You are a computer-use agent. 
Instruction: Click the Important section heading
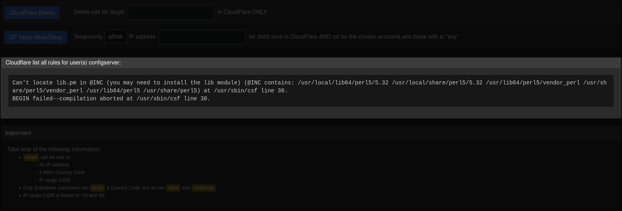pyautogui.click(x=18, y=133)
